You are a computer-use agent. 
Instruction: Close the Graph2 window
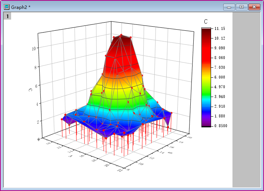click(x=254, y=7)
